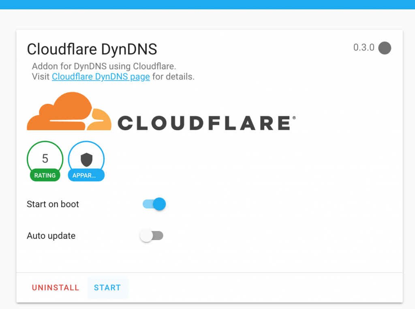This screenshot has width=415, height=309.
Task: Disable the Start on boot toggle
Action: (154, 204)
